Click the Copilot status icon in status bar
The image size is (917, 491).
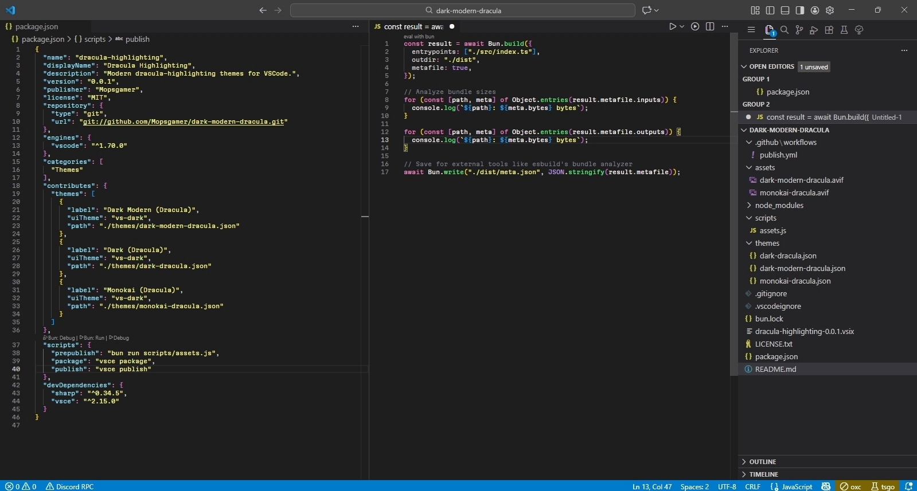pyautogui.click(x=826, y=486)
